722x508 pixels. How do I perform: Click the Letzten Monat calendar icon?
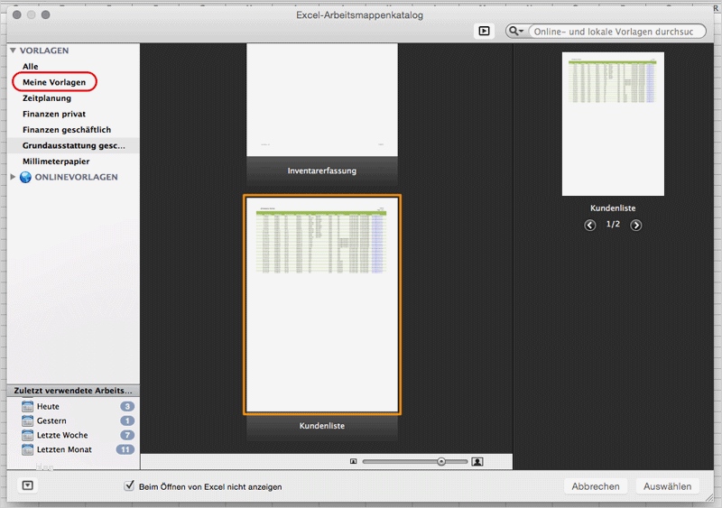(x=28, y=449)
